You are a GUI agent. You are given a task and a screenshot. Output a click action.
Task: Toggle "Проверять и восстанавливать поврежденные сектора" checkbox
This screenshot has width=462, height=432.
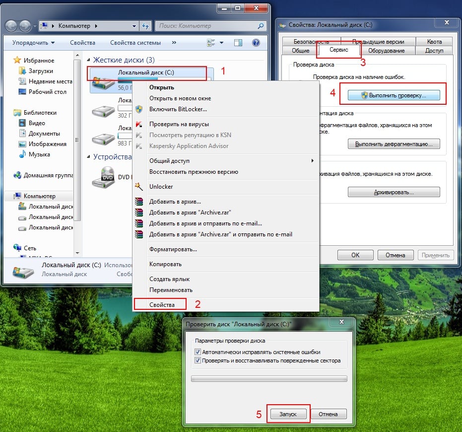click(198, 360)
